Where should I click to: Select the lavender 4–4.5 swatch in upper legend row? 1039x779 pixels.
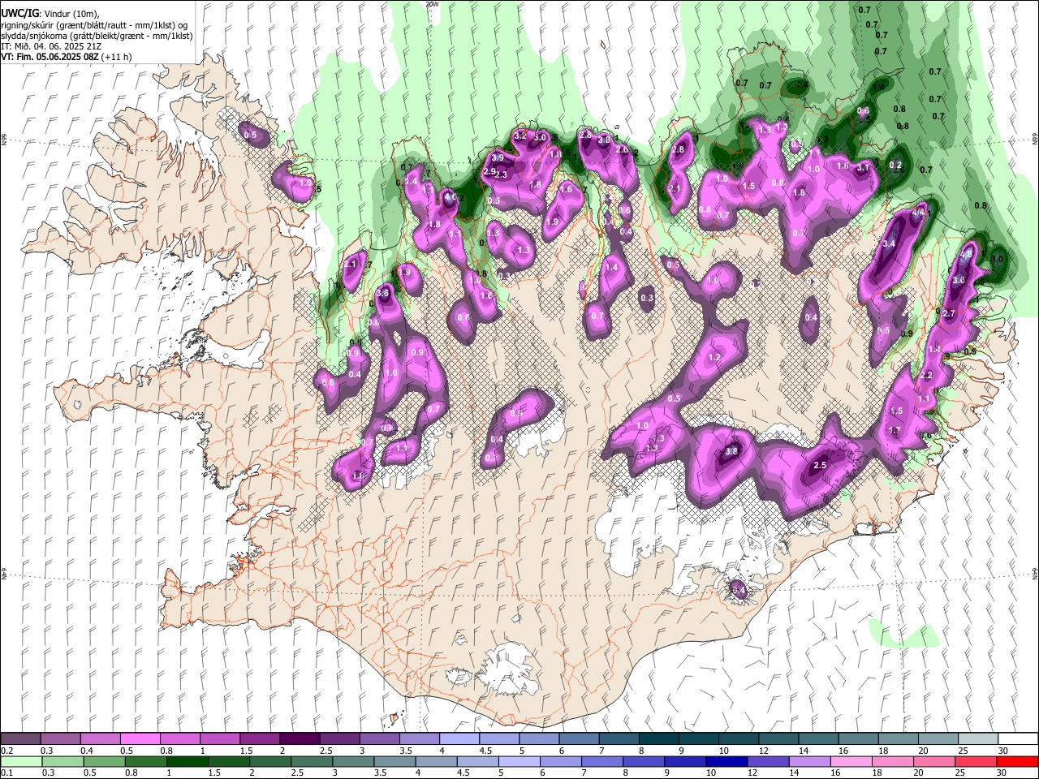459,739
